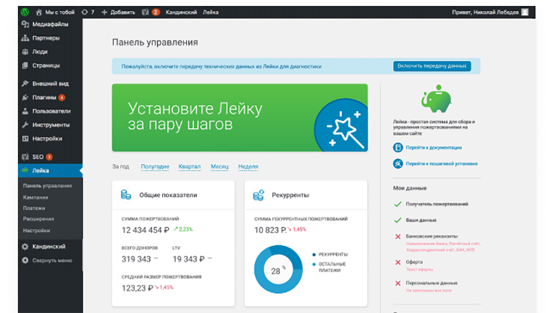Screen dimensions: 555x313
Task: Open the Перейти к пошаговой установке link
Action: tap(441, 164)
